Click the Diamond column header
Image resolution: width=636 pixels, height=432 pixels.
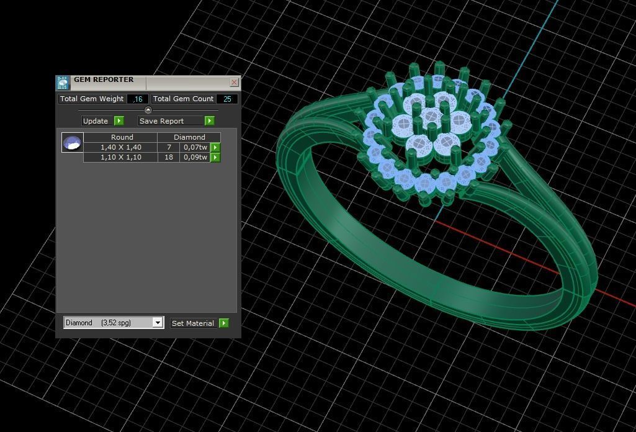(189, 137)
